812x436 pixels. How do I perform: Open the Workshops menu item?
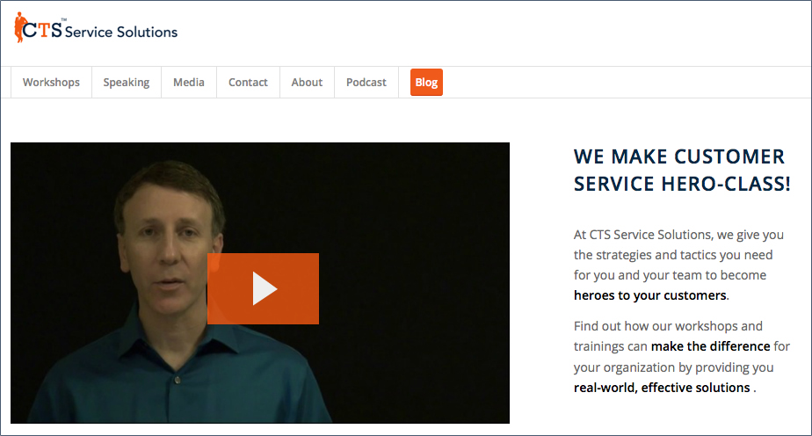(51, 83)
